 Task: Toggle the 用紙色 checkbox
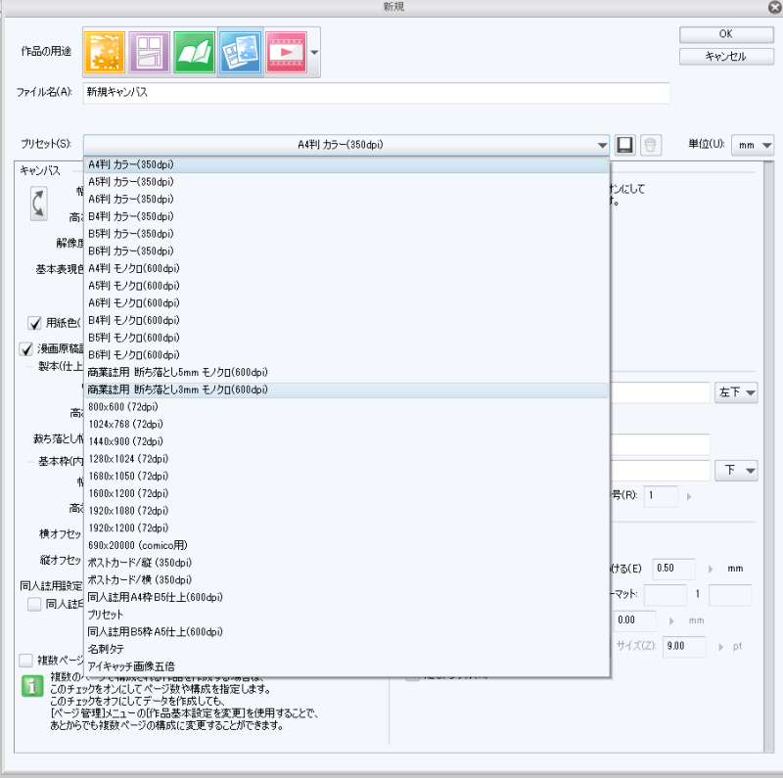34,322
